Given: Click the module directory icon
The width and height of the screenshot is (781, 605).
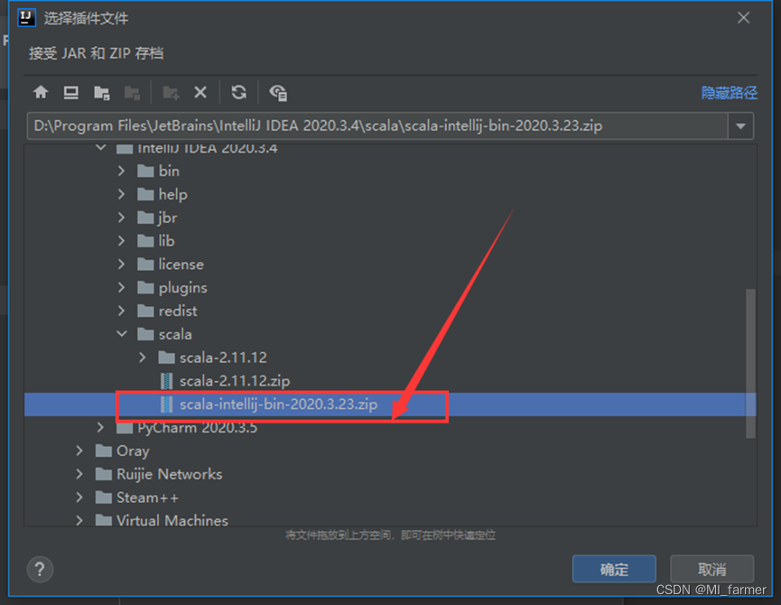Looking at the screenshot, I should click(132, 92).
